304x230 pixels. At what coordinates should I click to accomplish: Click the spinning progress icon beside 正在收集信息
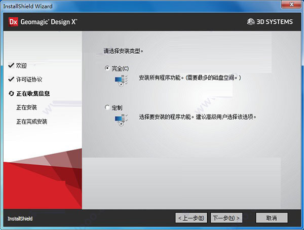(x=11, y=94)
